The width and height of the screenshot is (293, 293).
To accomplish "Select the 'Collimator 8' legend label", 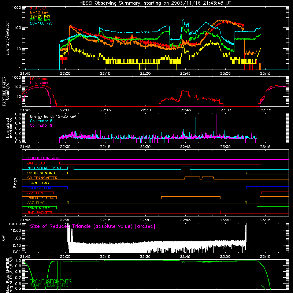I will [x=41, y=121].
